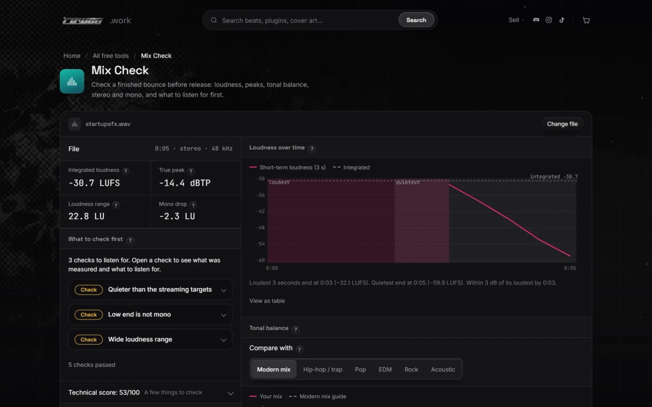Screen dimensions: 652x407
Task: Open the shopping cart
Action: point(586,20)
